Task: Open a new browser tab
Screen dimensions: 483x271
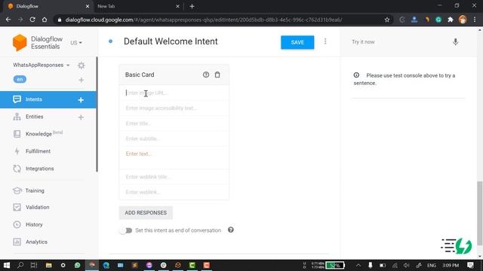Action: pos(192,6)
